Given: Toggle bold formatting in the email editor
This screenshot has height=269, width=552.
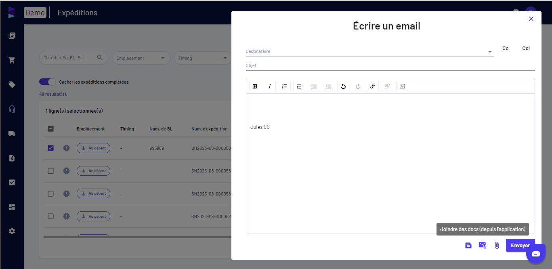Looking at the screenshot, I should pos(255,86).
